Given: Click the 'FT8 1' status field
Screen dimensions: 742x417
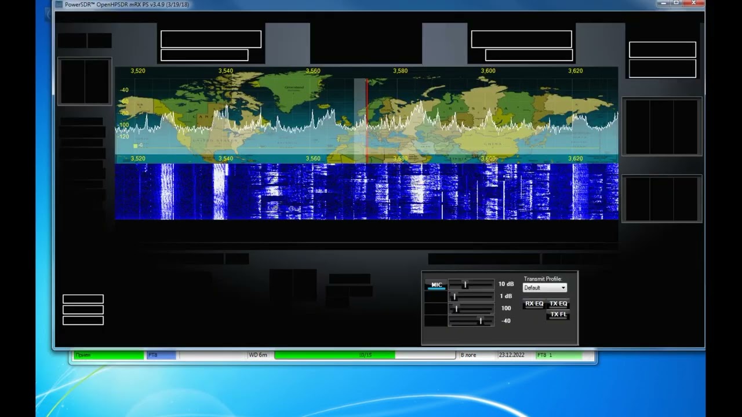Looking at the screenshot, I should click(559, 355).
